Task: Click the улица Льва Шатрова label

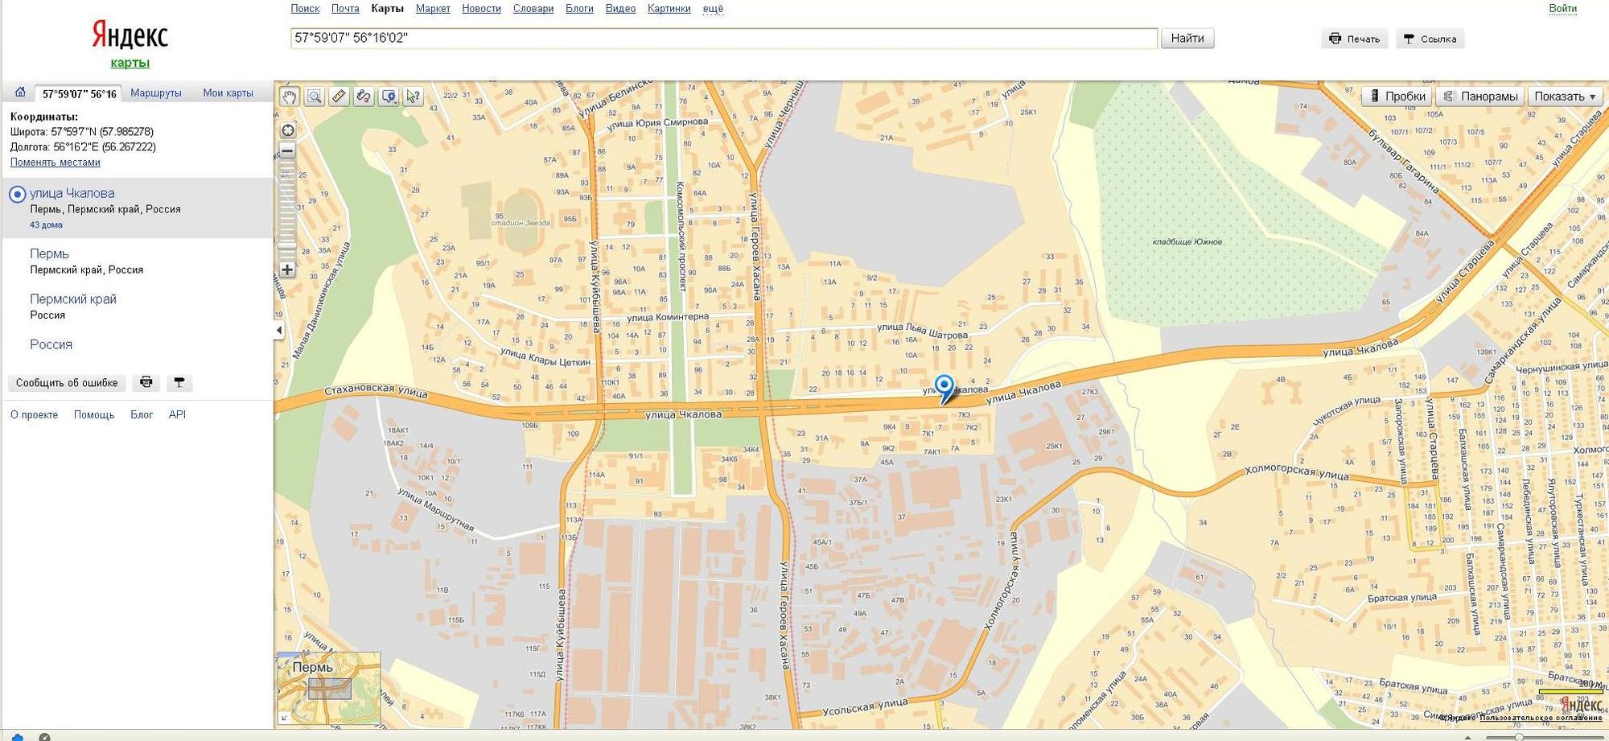Action: coord(922,330)
